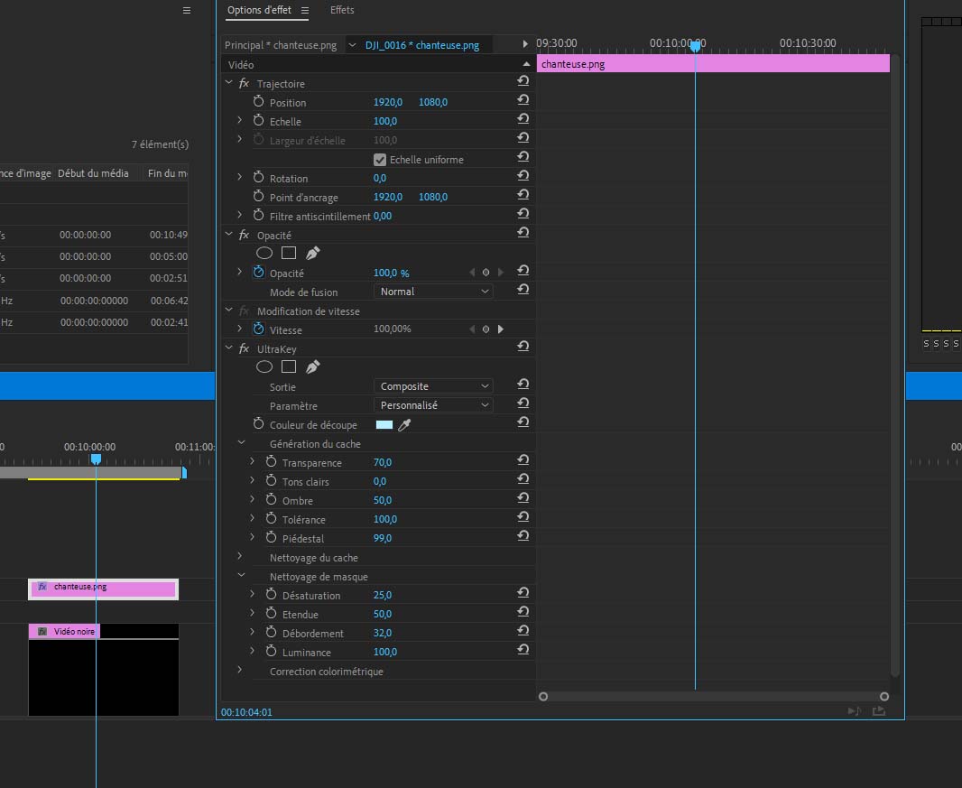962x788 pixels.
Task: Show or hide the timeline view arrow
Action: [525, 44]
